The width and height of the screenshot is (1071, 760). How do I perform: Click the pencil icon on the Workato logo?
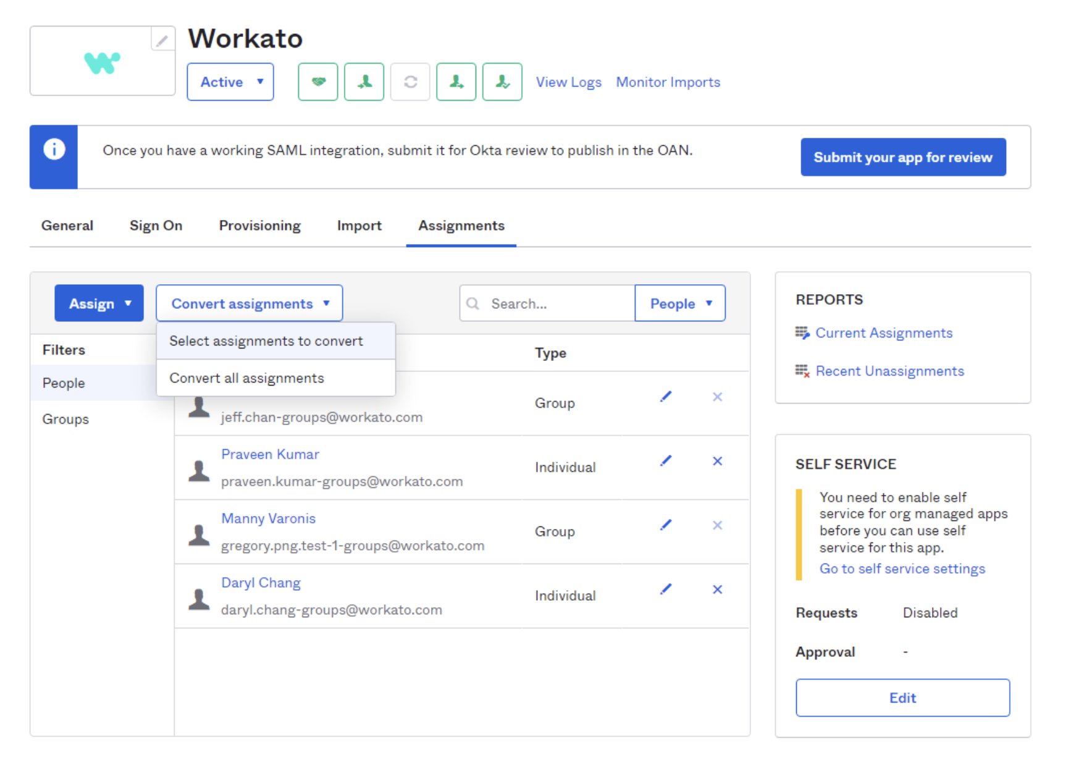[162, 41]
